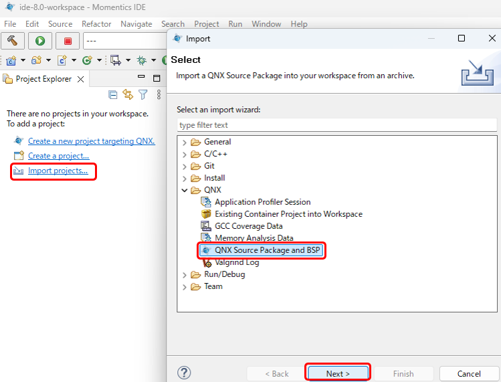Click the Collapse All icon in Project Explorer
501x382 pixels.
tap(113, 94)
